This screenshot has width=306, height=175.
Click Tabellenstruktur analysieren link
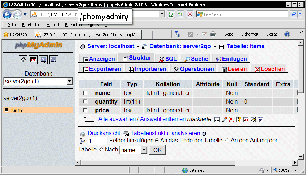165,133
